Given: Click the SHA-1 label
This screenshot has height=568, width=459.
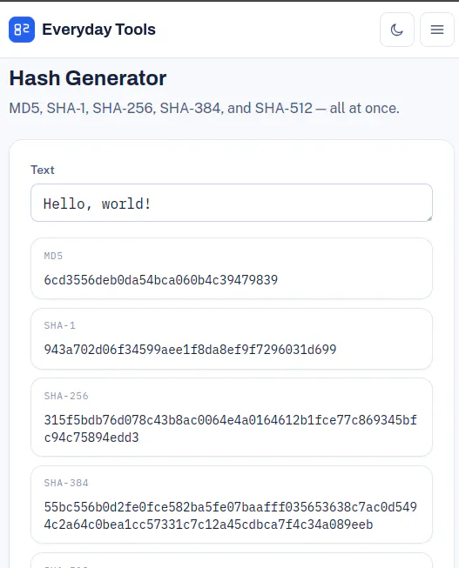Looking at the screenshot, I should [60, 325].
